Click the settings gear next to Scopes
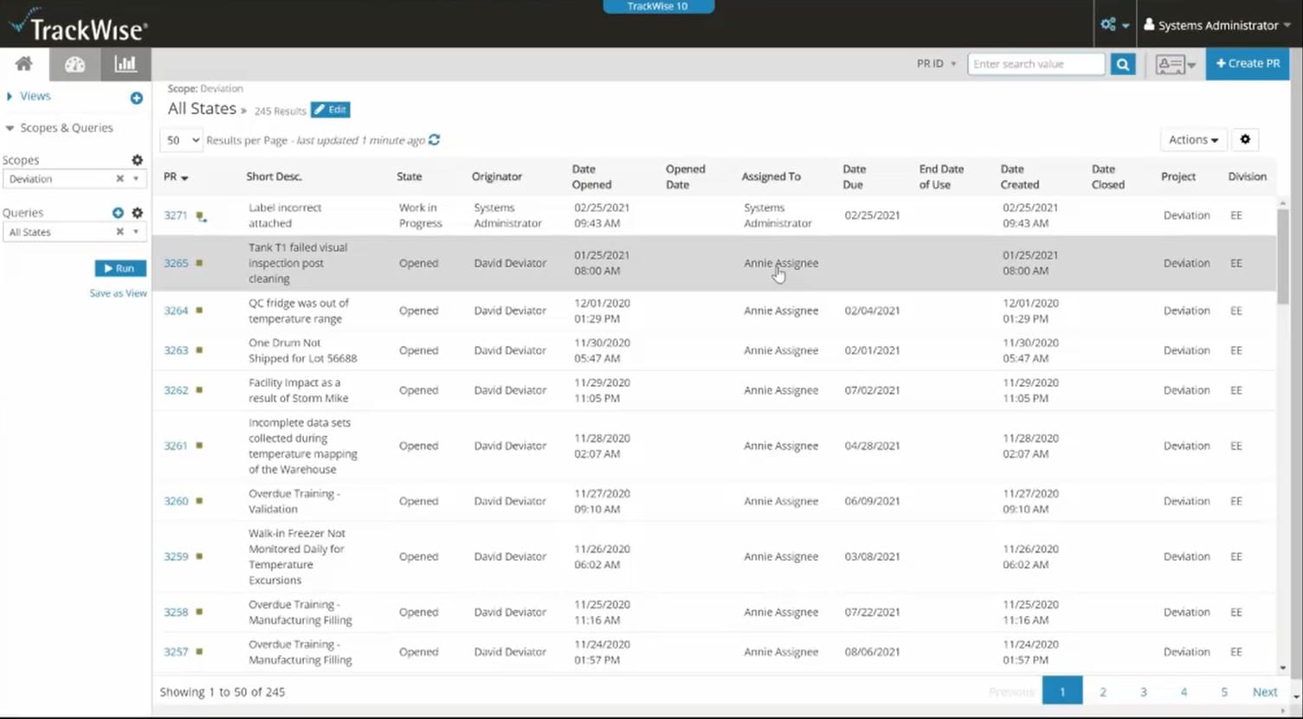 [137, 160]
